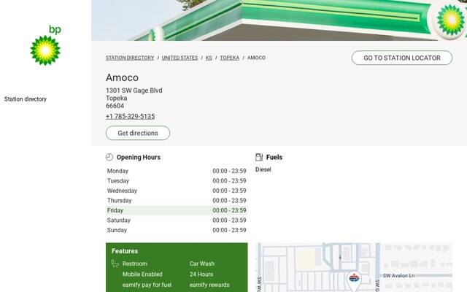467x292 pixels.
Task: Click the Restroom feature icon
Action: pyautogui.click(x=115, y=264)
